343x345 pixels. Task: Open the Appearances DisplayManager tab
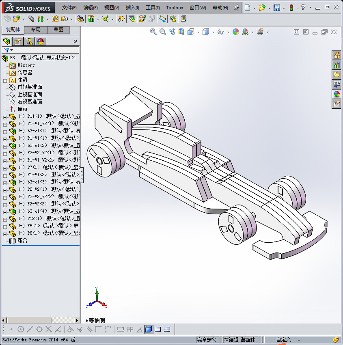point(40,41)
